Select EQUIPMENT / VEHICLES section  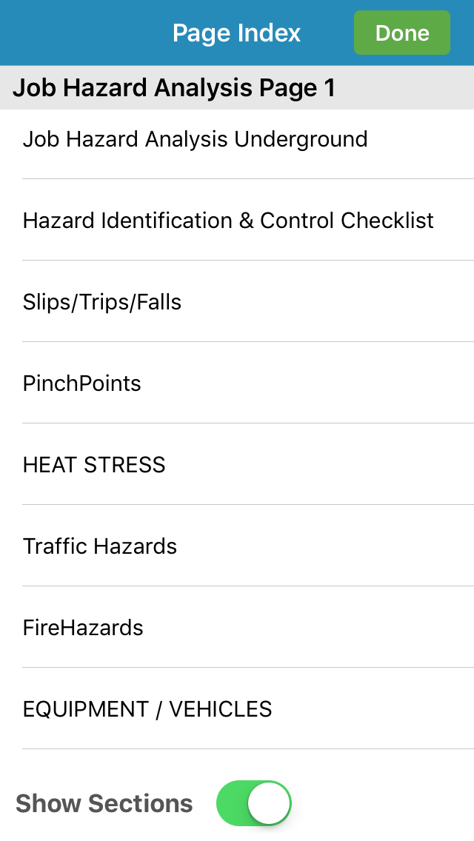coord(237,709)
